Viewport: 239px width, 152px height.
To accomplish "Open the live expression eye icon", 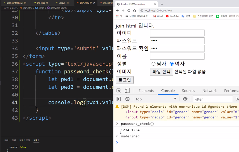I will coord(185,99).
